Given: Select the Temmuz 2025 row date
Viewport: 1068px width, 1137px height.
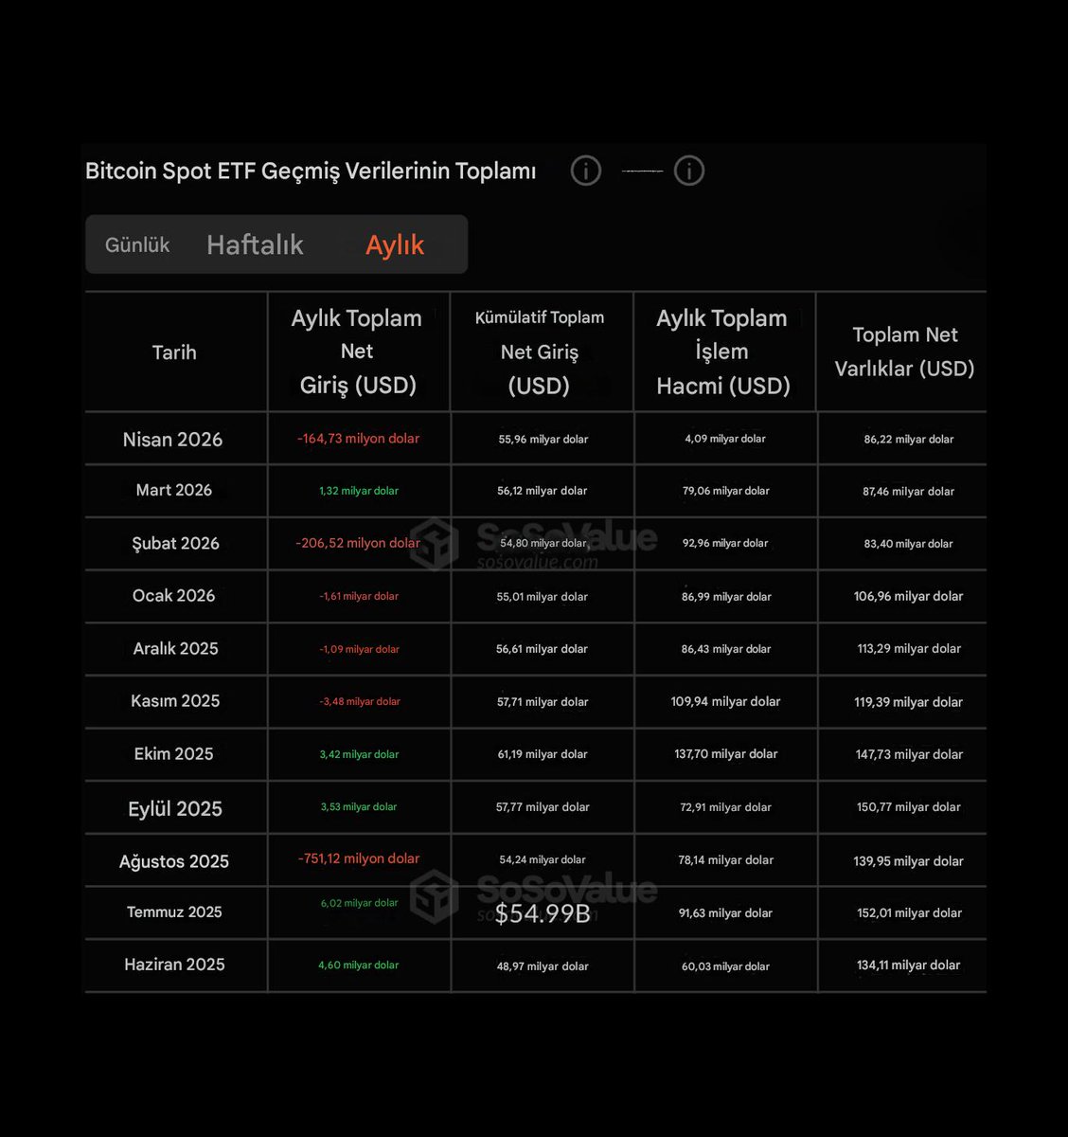Looking at the screenshot, I should (174, 911).
